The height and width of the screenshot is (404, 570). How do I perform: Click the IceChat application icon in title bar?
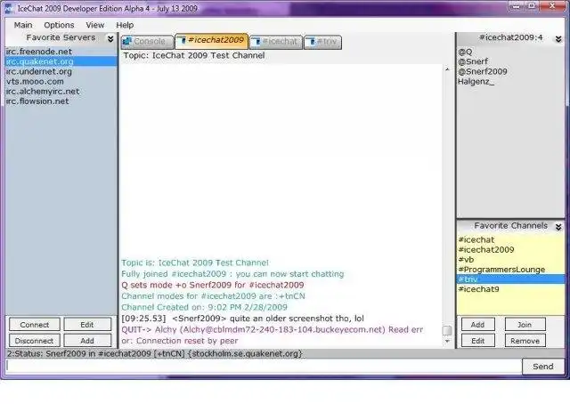click(x=9, y=8)
